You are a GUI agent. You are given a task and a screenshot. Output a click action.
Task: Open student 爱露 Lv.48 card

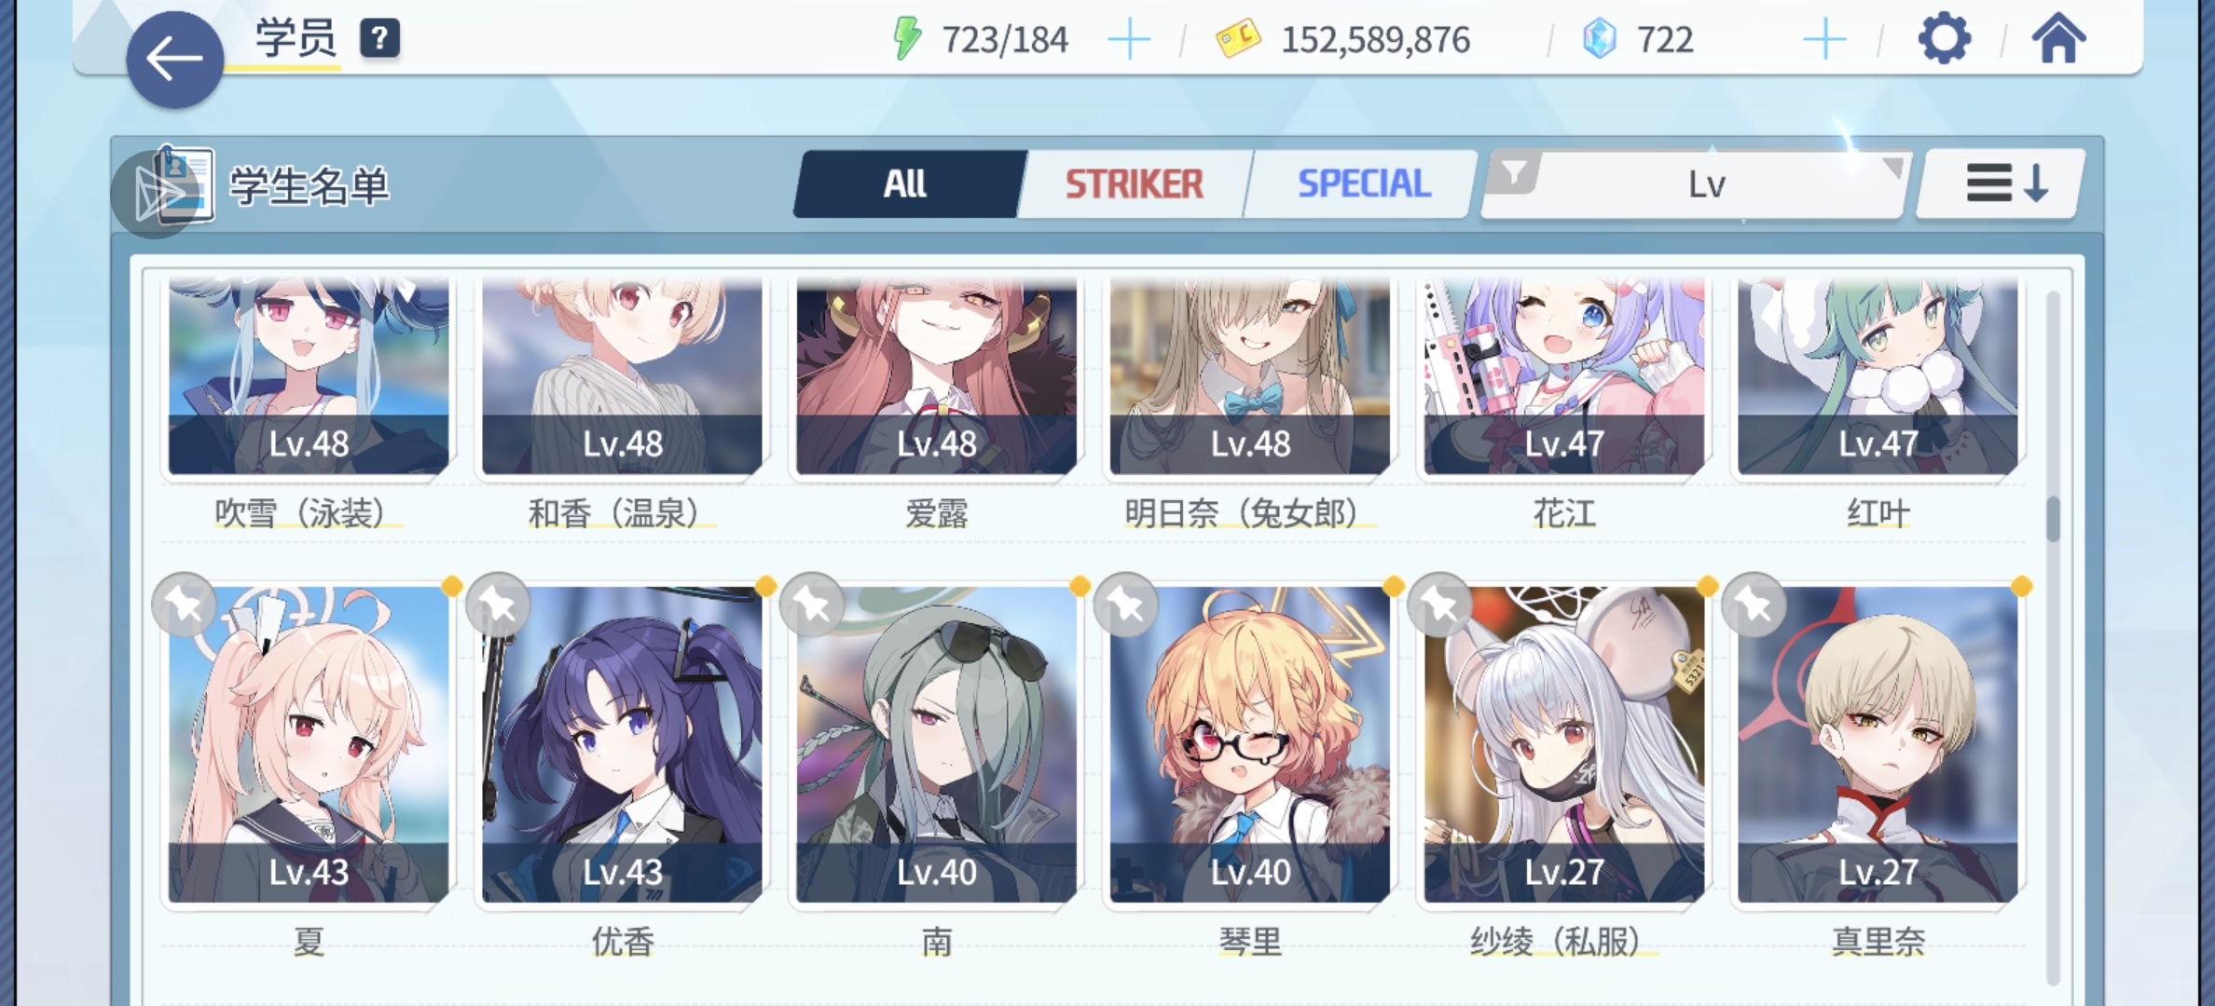[x=936, y=376]
